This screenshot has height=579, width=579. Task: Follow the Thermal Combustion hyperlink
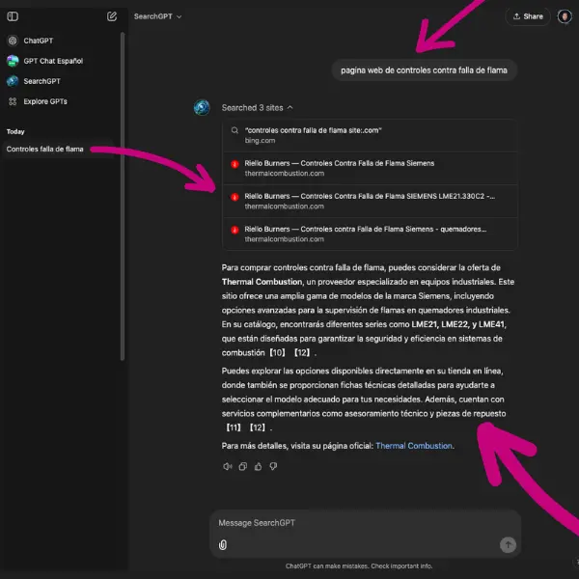pyautogui.click(x=413, y=446)
